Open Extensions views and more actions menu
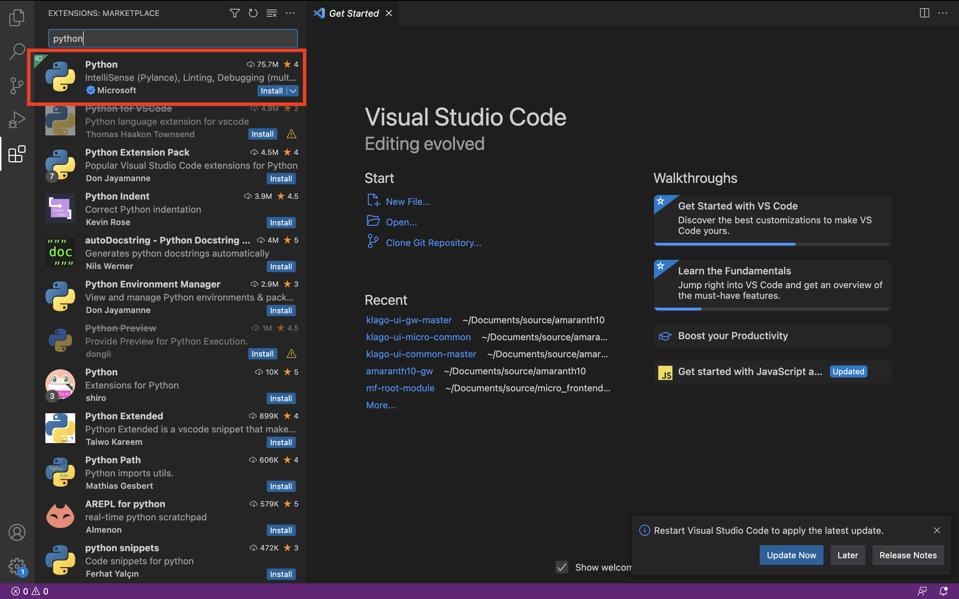This screenshot has width=959, height=599. 290,13
